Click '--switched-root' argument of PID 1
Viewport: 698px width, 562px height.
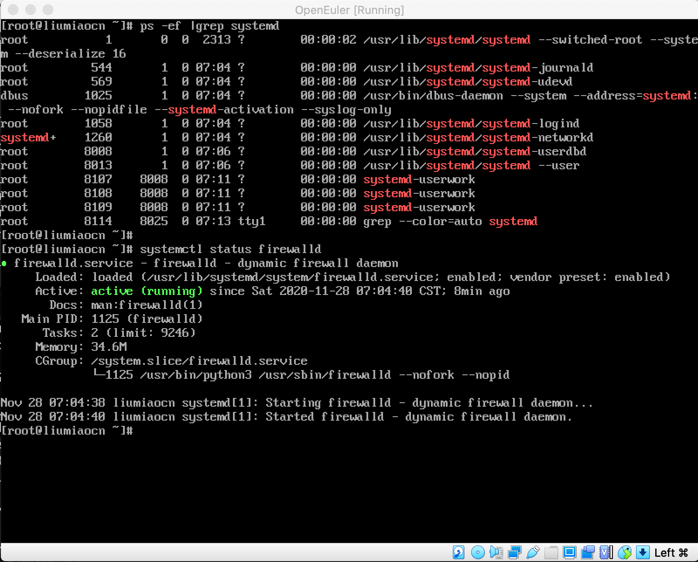pos(590,40)
